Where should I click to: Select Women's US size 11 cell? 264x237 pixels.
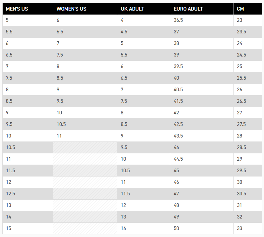pyautogui.click(x=85, y=136)
